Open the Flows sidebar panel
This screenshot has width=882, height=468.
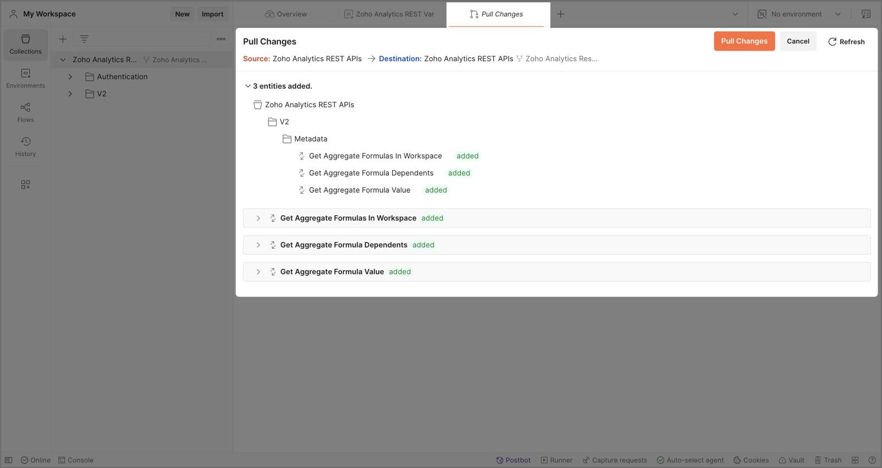click(x=25, y=113)
